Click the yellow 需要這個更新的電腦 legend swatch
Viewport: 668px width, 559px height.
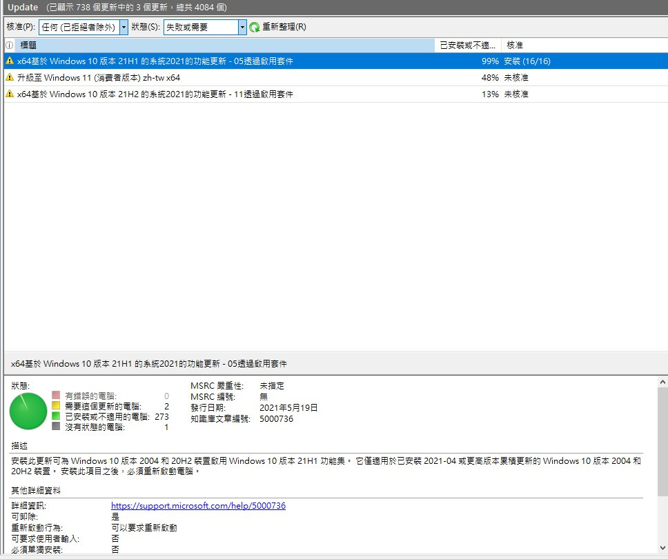click(56, 405)
